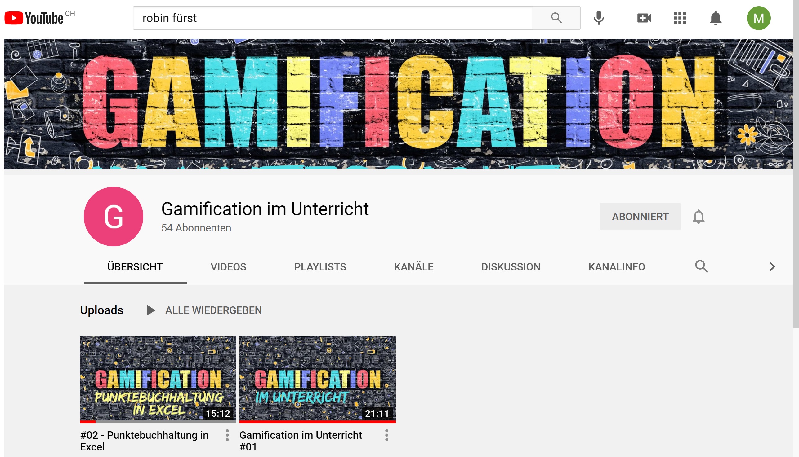Toggle channel notification bell beside Abonniert

pyautogui.click(x=698, y=217)
